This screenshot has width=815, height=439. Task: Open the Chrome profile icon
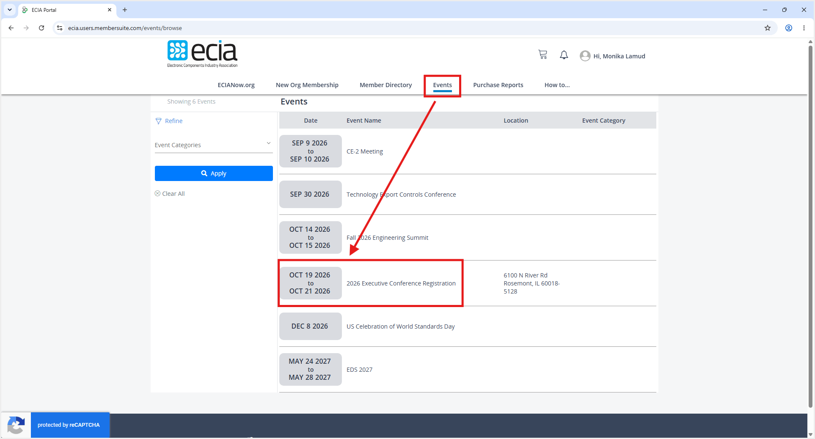point(789,28)
